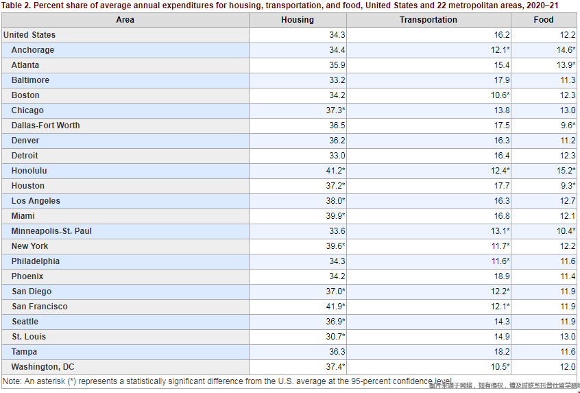Select the Transportation column header
Image resolution: width=580 pixels, height=393 pixels.
pyautogui.click(x=428, y=20)
